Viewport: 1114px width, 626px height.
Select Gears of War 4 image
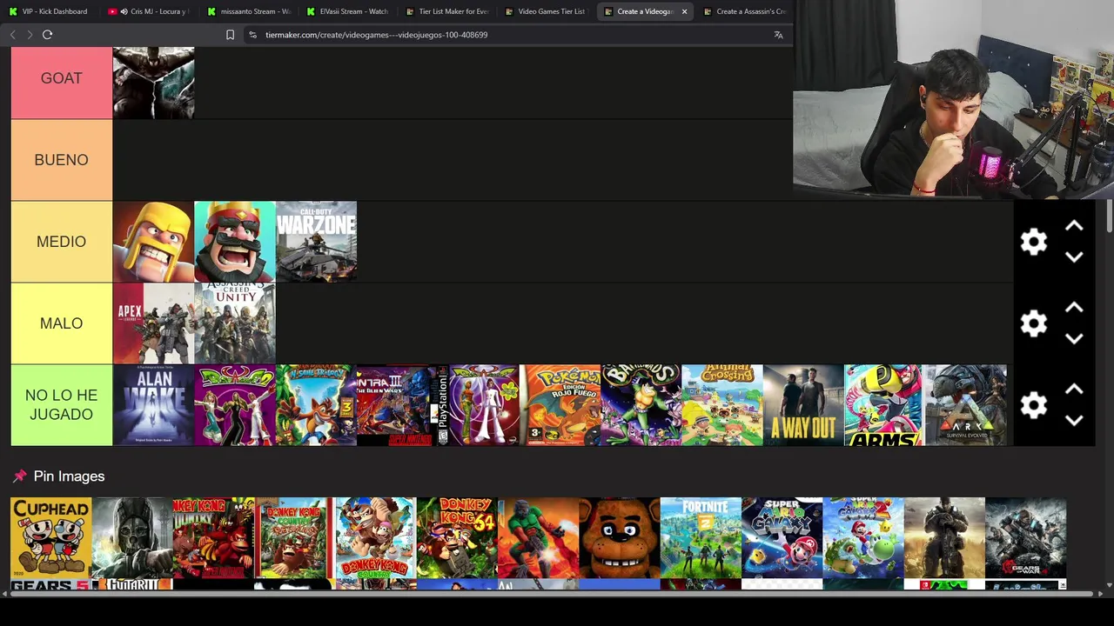coord(1025,537)
